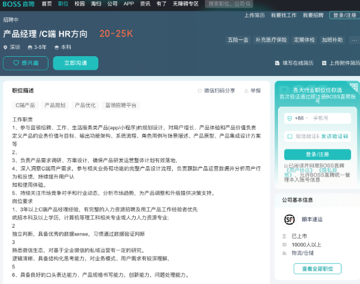The height and width of the screenshot is (284, 360).
Task: Open the 首页 nav item
Action: 47,4
